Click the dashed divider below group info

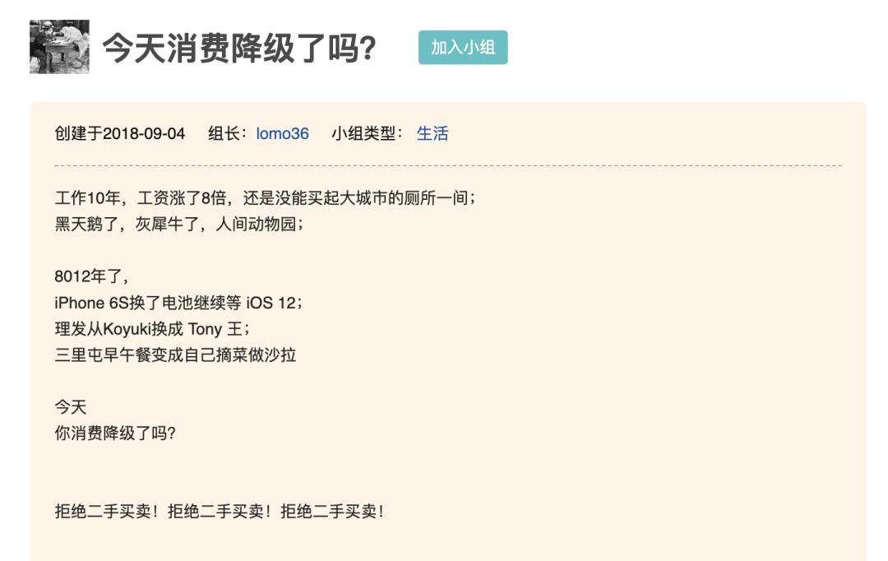tap(448, 165)
